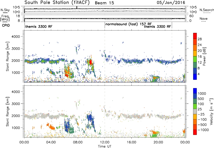
Task: Click the "20" label on Power color bar
Action: coord(200,51)
